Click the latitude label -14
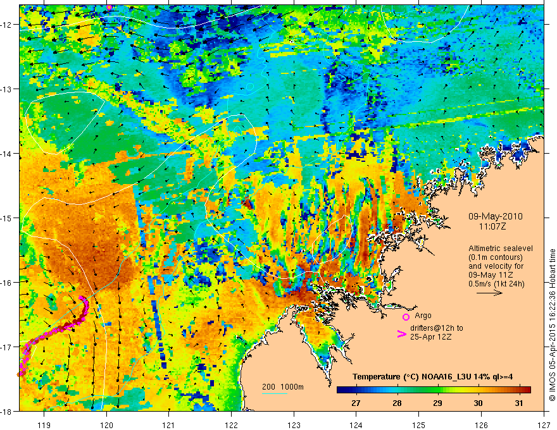This screenshot has height=430, width=557. pyautogui.click(x=6, y=154)
